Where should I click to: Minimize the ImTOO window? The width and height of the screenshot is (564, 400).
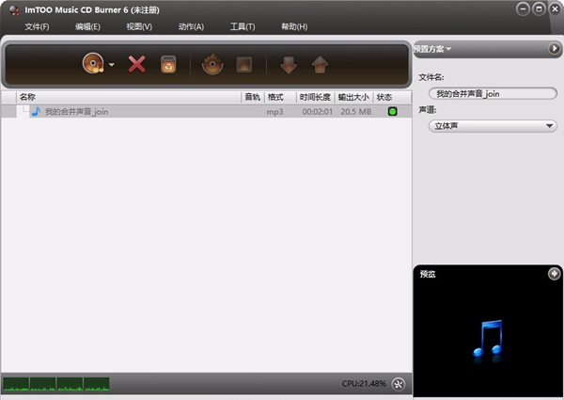click(523, 9)
